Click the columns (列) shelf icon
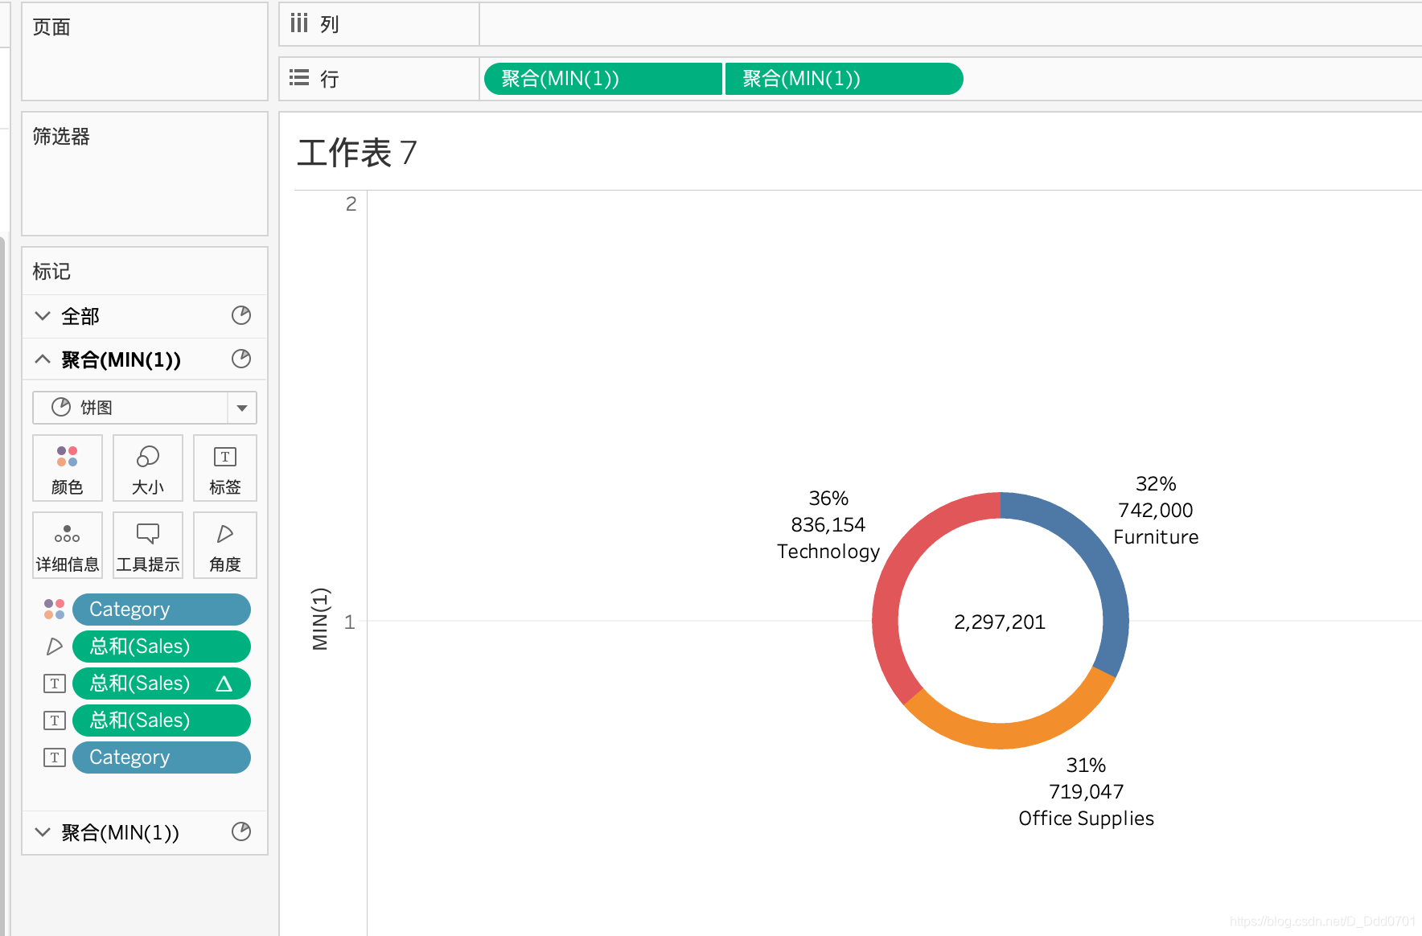The height and width of the screenshot is (936, 1422). [299, 23]
